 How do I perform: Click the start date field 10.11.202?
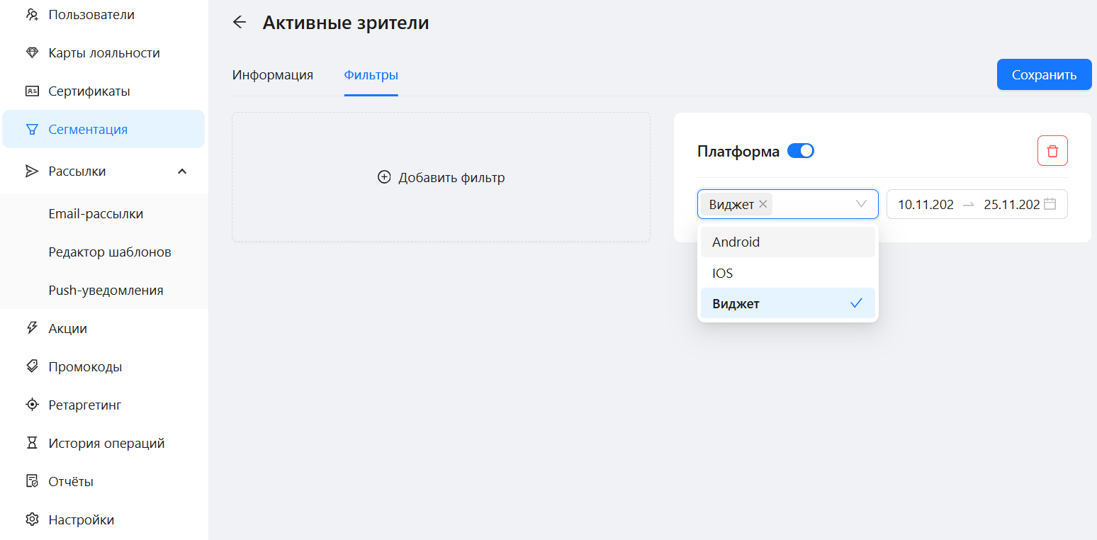926,205
